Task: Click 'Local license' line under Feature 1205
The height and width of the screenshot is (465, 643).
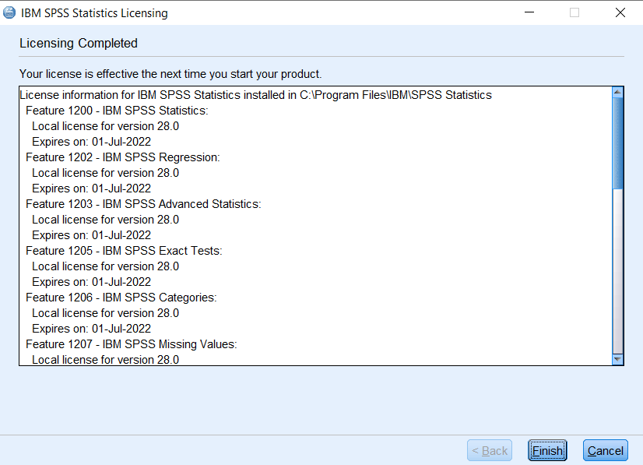Action: coord(105,266)
